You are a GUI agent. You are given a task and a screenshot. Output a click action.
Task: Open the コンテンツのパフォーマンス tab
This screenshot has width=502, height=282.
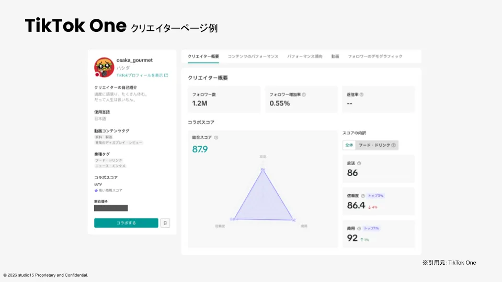(253, 56)
